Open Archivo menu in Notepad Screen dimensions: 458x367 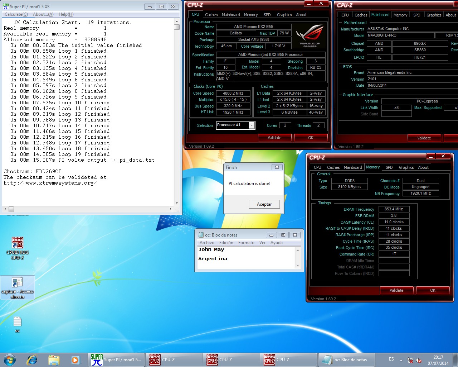[x=207, y=243]
